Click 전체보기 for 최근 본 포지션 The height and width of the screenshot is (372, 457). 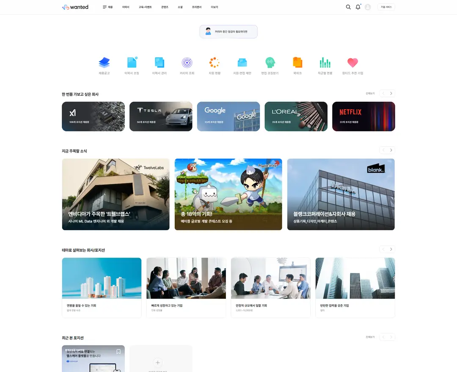[x=370, y=337]
